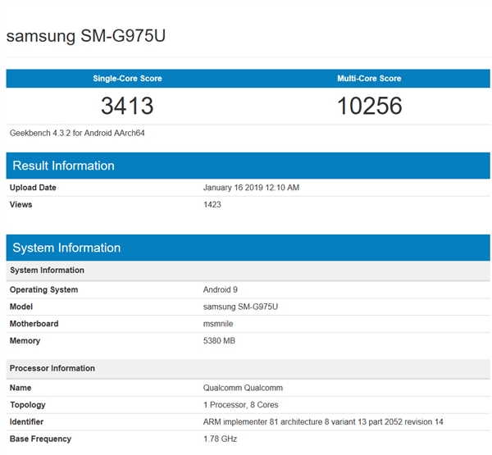This screenshot has width=492, height=455.
Task: Select the single-core score value 3413
Action: tap(127, 106)
